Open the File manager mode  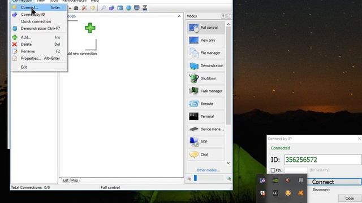click(206, 53)
